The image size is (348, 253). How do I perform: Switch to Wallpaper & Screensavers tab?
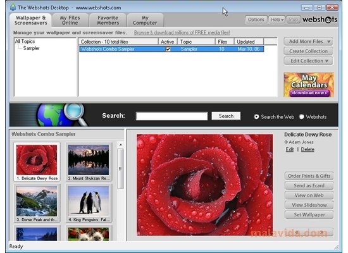point(30,20)
